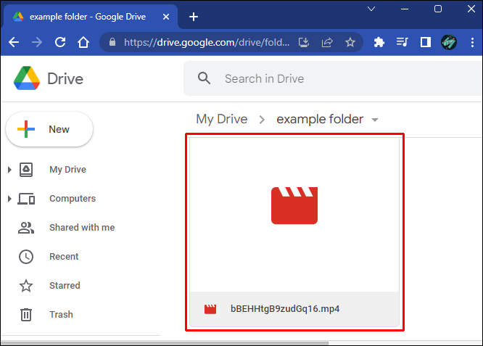Toggle the browser side panel
The height and width of the screenshot is (346, 483).
[425, 42]
